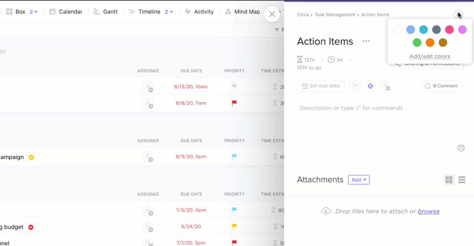This screenshot has width=474, height=246.
Task: Switch attachments to grid view
Action: (x=449, y=180)
